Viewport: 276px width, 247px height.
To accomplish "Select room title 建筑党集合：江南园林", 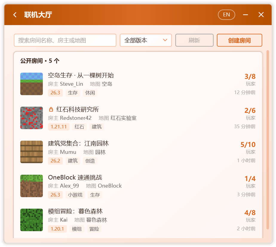I will coord(78,143).
